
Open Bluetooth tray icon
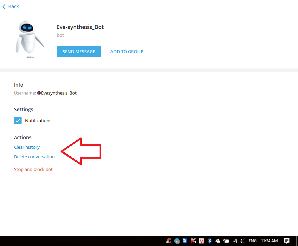point(210,241)
